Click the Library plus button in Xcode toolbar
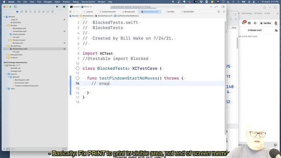 tap(211, 7)
